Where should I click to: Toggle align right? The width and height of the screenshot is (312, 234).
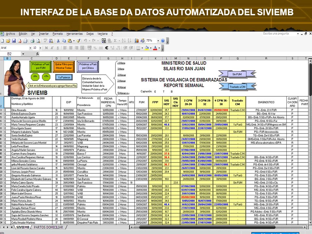pyautogui.click(x=76, y=48)
